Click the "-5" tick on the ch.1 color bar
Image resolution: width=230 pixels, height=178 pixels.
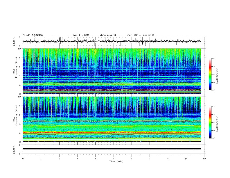tap(214, 74)
